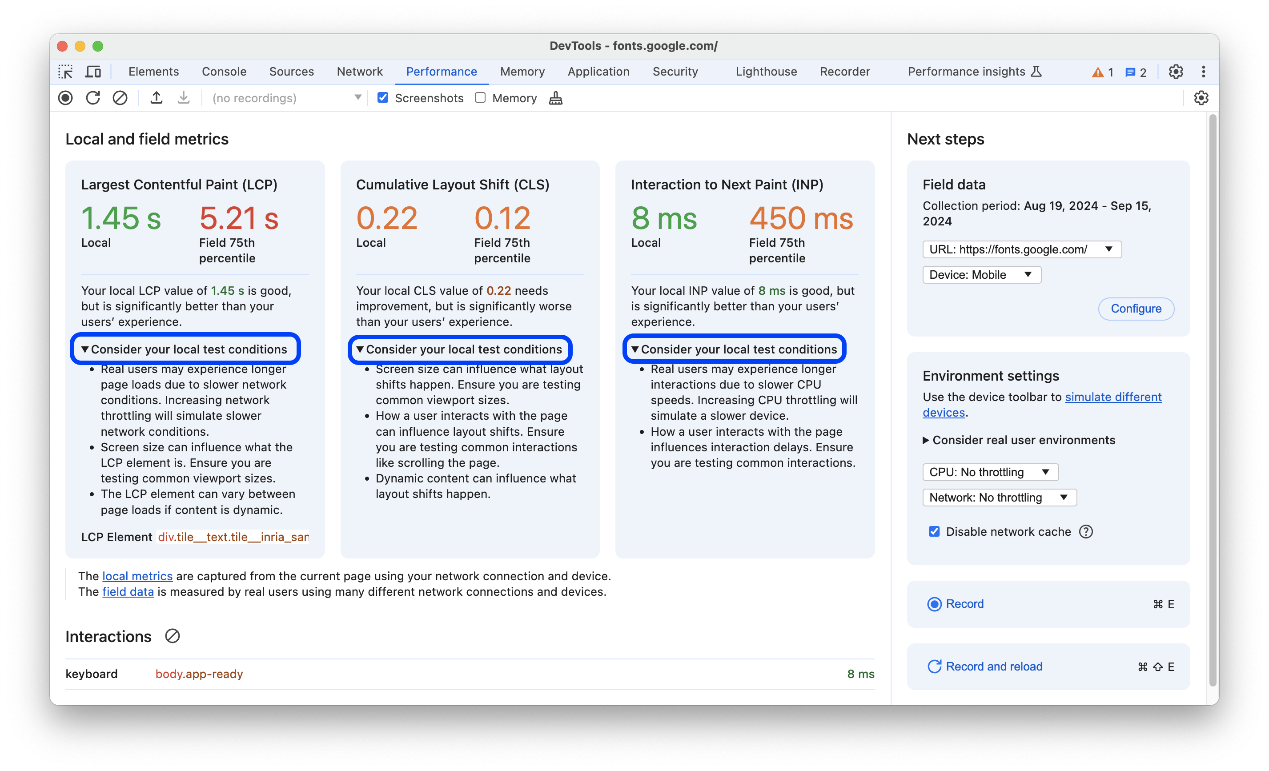Select Device Mobile from dropdown
The height and width of the screenshot is (771, 1269).
click(x=979, y=274)
